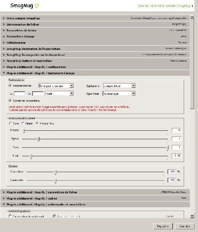
Task: Click JPEG 95% qualité summary text
Action: click(x=173, y=192)
